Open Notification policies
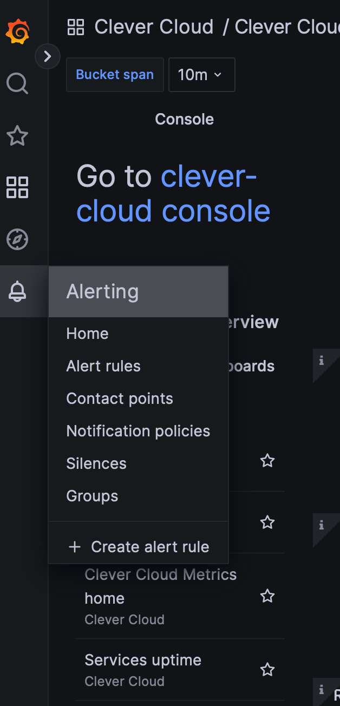340x706 pixels. coord(138,431)
